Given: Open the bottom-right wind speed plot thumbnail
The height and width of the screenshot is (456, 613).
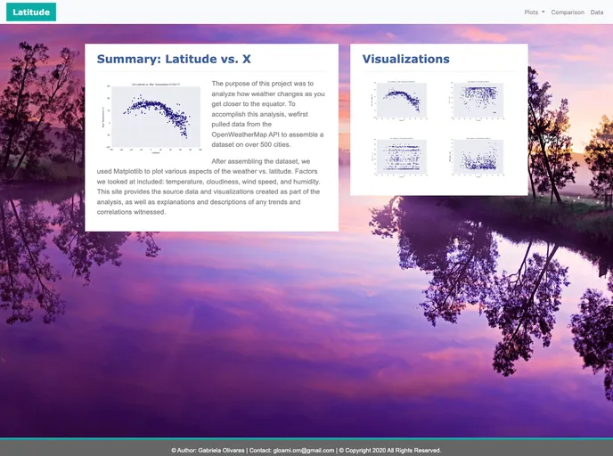Looking at the screenshot, I should tap(478, 155).
